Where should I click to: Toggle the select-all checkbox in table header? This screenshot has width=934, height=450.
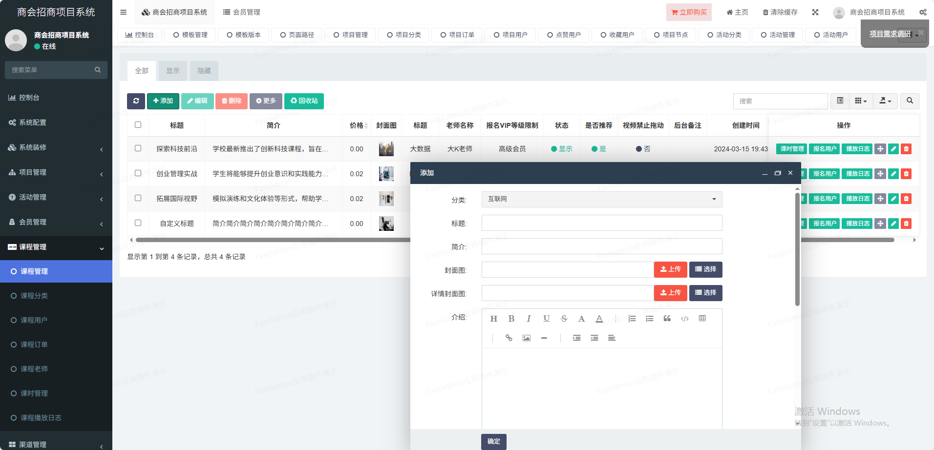[138, 125]
